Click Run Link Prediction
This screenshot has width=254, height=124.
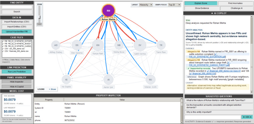point(17,72)
